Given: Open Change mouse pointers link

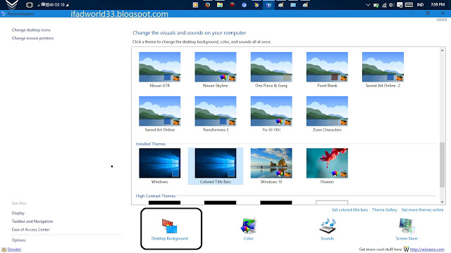Looking at the screenshot, I should point(32,38).
